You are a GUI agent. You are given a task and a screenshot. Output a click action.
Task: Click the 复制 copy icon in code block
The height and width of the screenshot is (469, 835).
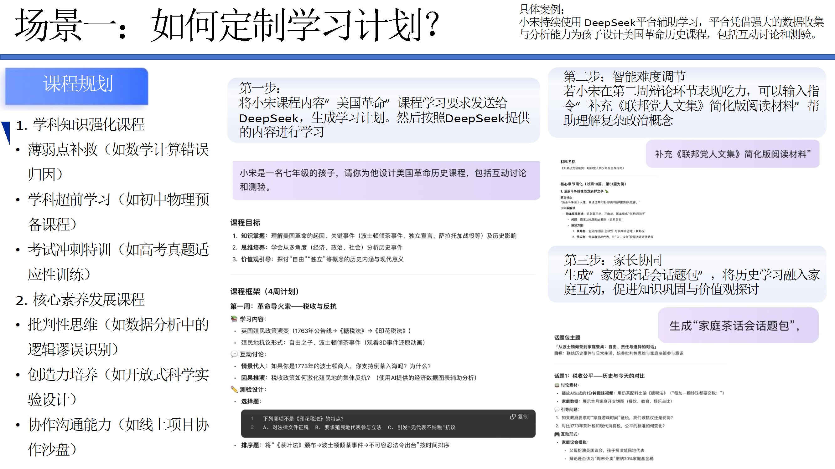[513, 416]
